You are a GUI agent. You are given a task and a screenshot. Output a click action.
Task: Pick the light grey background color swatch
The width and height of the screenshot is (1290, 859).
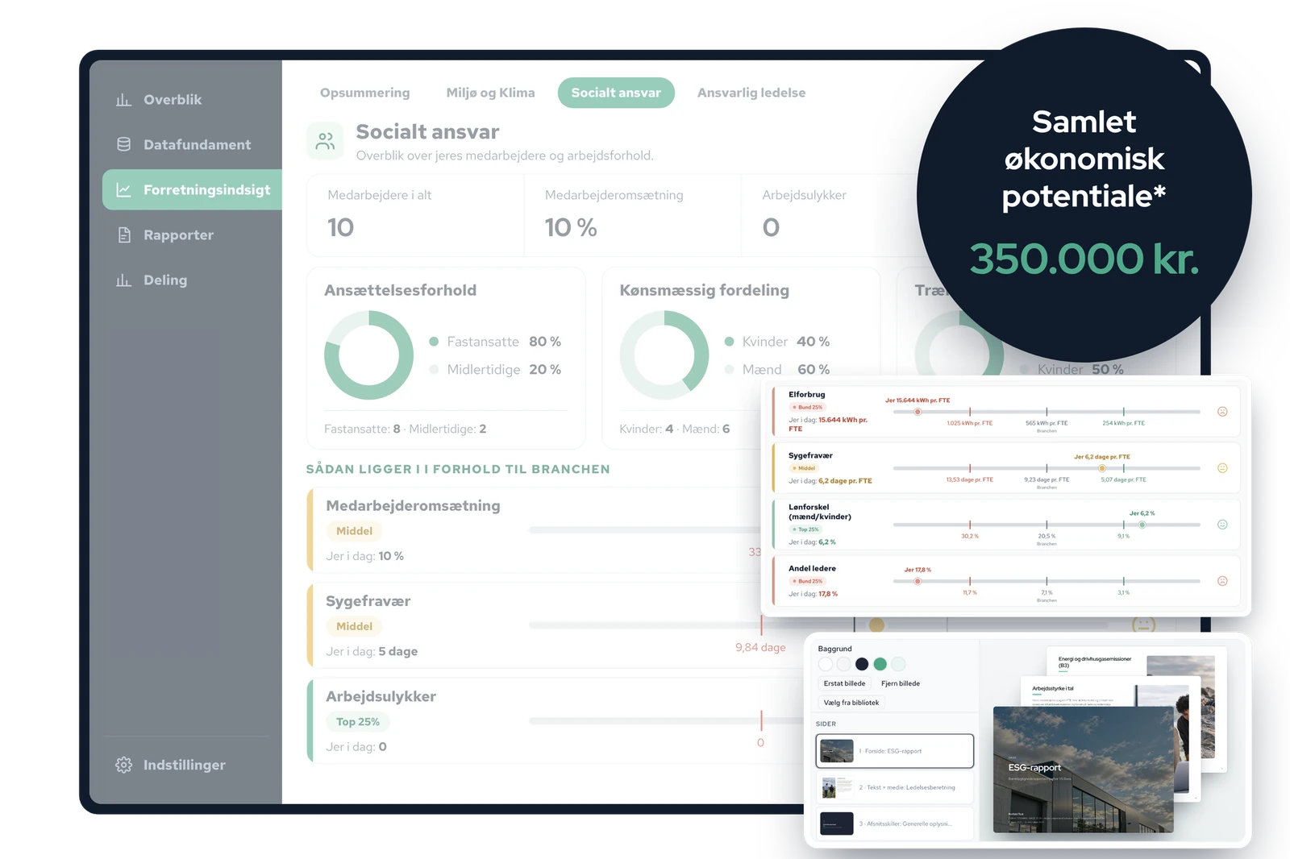[843, 664]
